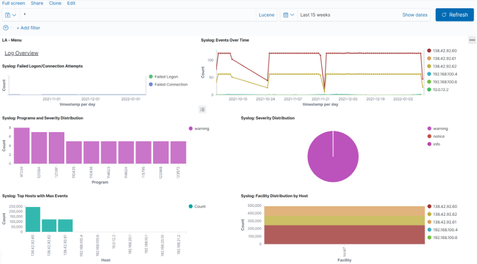Toggle 192.168.100.4 in Events Over Time legend
The width and height of the screenshot is (477, 264).
pyautogui.click(x=442, y=74)
